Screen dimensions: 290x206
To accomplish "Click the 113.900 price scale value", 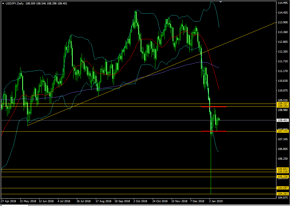I will pos(283,22).
